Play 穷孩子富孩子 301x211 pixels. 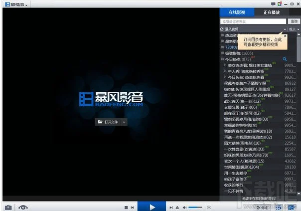tap(236, 179)
